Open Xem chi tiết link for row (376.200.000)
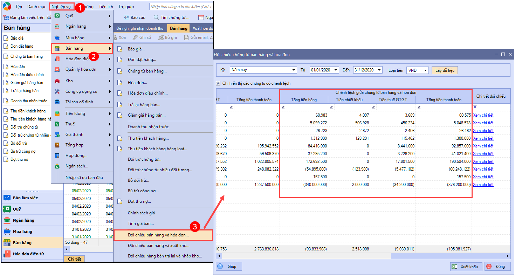Image resolution: width=515 pixels, height=276 pixels. click(483, 185)
